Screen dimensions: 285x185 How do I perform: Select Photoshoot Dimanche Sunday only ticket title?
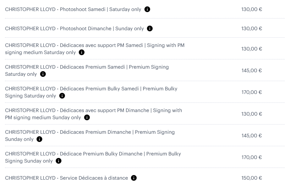coord(74,28)
